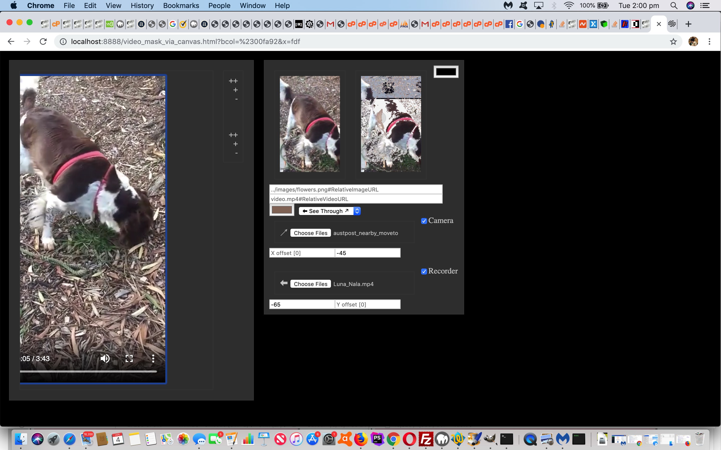Click Choose Files next to Luna_Nala.mp4
Viewport: 721px width, 450px height.
coord(310,284)
